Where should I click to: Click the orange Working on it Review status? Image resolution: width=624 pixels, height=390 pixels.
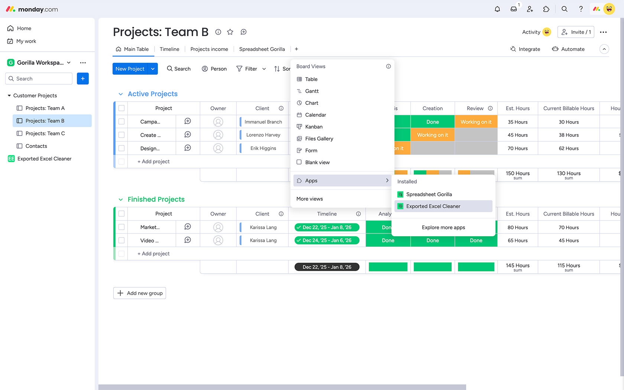coord(476,122)
